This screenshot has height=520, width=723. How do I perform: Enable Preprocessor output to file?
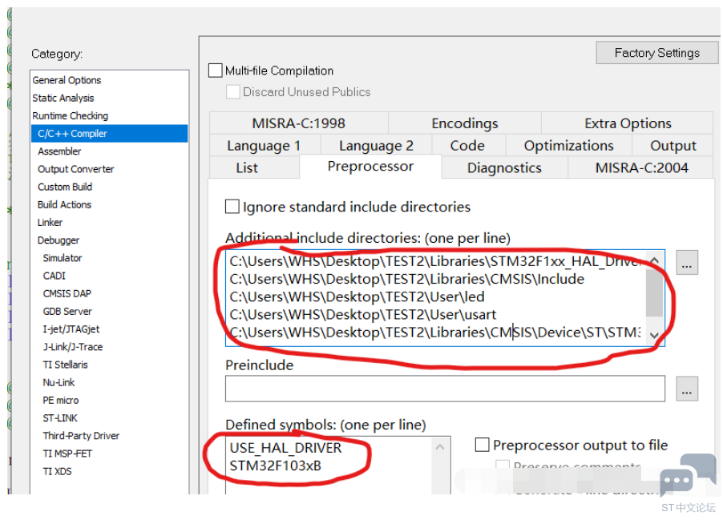[x=483, y=445]
